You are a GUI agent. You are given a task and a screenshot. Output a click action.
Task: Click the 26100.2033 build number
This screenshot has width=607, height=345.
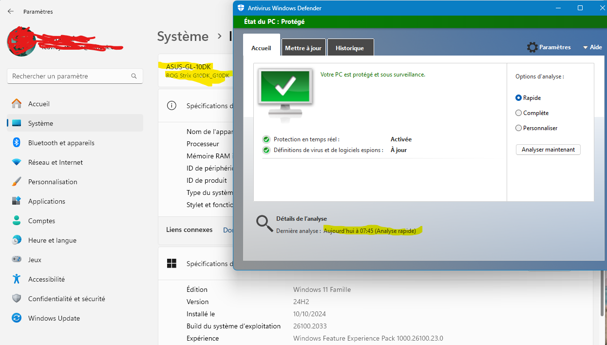coord(310,326)
